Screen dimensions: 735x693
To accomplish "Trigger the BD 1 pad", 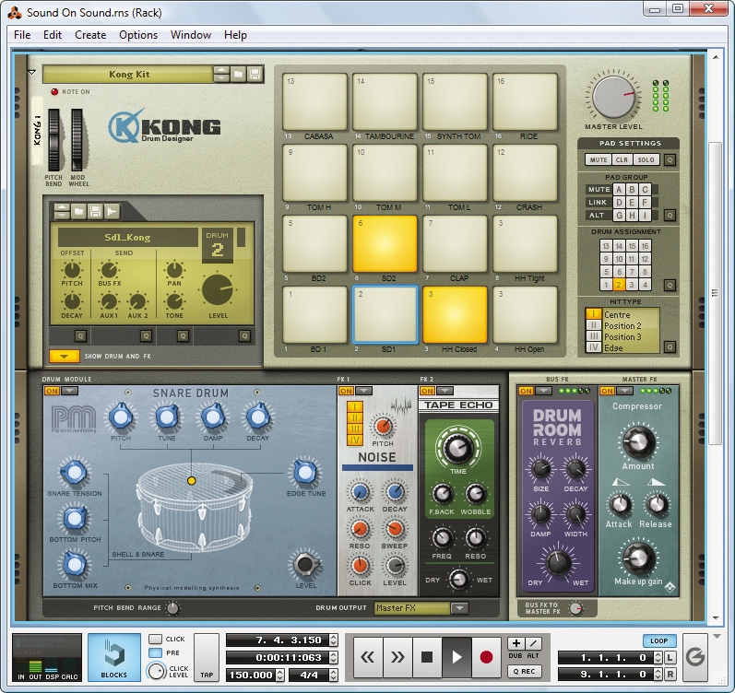I will (314, 315).
